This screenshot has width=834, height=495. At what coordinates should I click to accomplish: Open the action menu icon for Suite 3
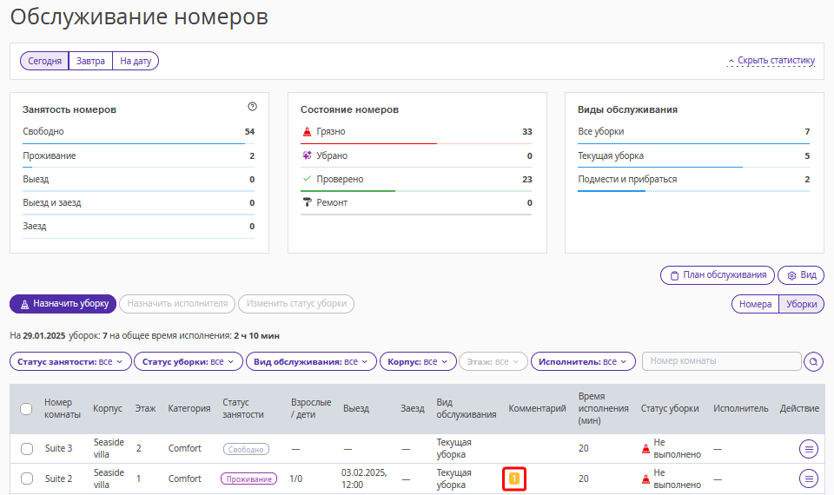tap(809, 449)
